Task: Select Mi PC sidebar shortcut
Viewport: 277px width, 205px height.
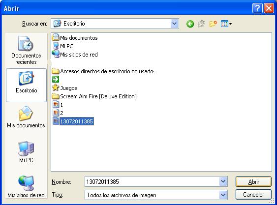Action: (x=26, y=152)
